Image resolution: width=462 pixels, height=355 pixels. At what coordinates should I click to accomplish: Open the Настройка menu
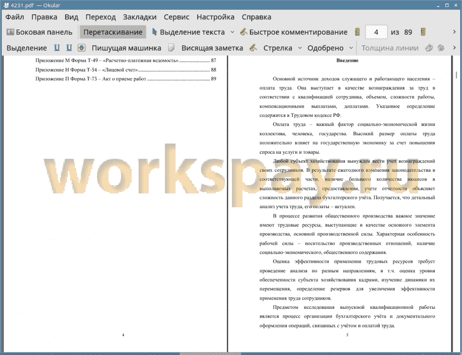(215, 17)
